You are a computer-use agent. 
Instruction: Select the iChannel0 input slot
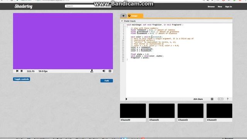(x=133, y=111)
